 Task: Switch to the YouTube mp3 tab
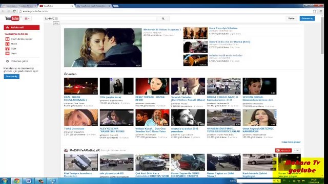[93, 6]
